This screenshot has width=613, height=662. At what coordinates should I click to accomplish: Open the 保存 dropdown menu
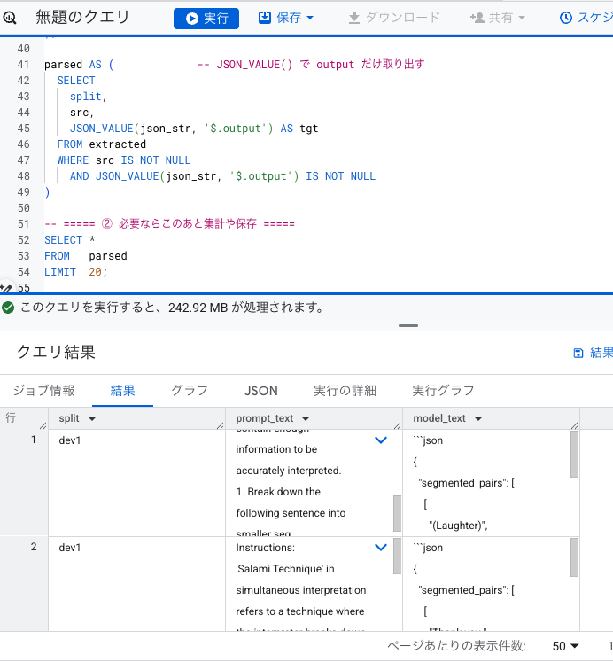(x=286, y=18)
